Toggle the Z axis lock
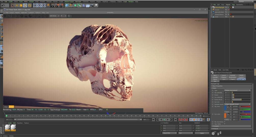The image size is (256, 137). 43,5
